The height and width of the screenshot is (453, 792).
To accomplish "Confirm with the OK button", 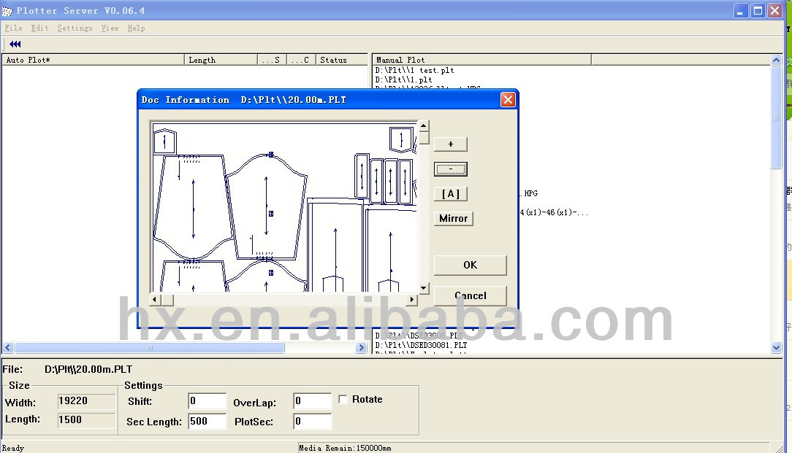I will (x=471, y=265).
